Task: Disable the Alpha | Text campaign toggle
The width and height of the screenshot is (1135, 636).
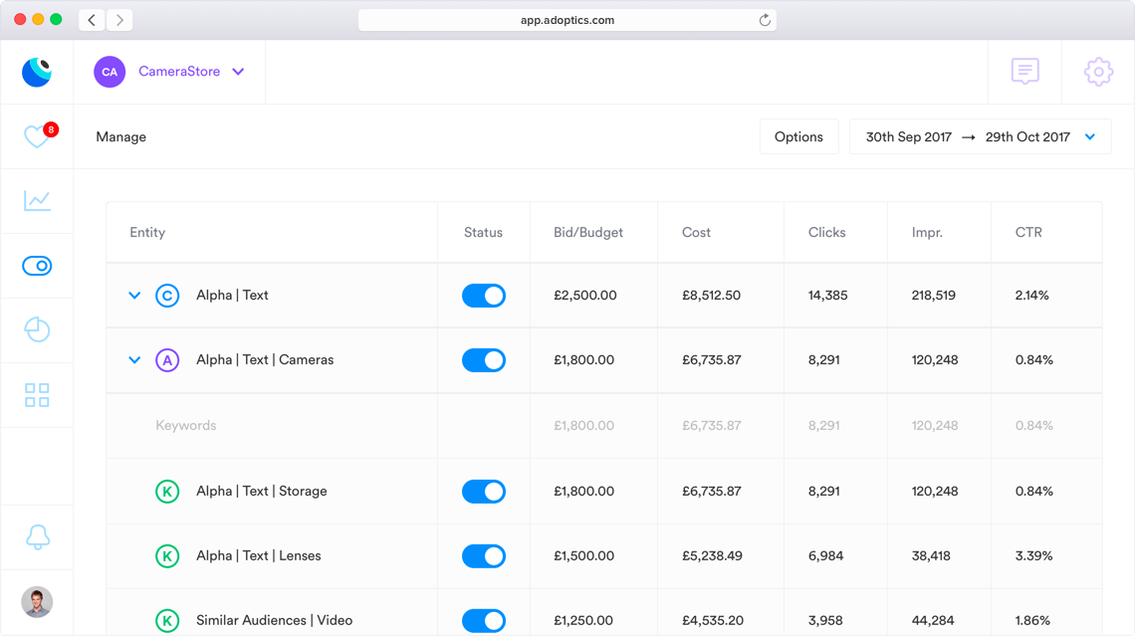Action: [484, 296]
